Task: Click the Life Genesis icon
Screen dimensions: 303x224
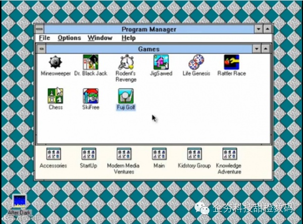Action: pyautogui.click(x=196, y=62)
